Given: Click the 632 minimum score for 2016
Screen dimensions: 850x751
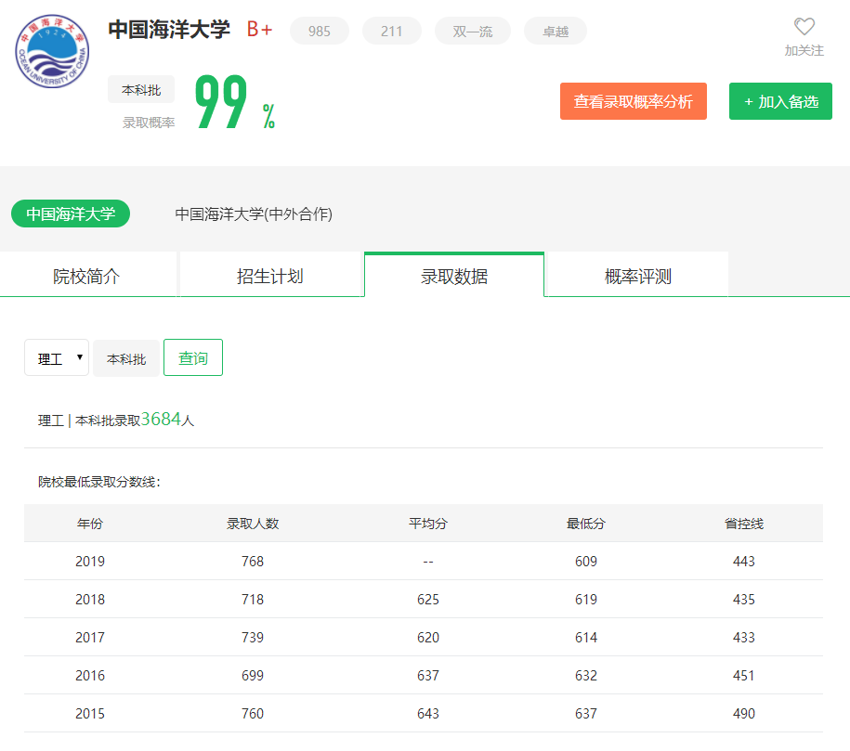Looking at the screenshot, I should coord(586,675).
